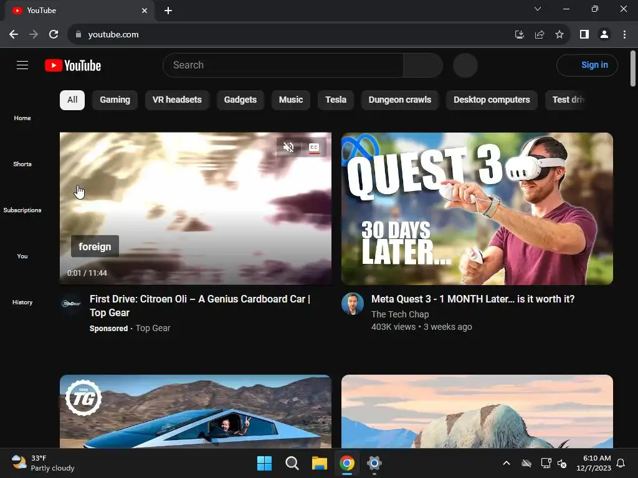Screen dimensions: 638x478
Task: Select the YouTube browser tab
Action: coord(79,11)
